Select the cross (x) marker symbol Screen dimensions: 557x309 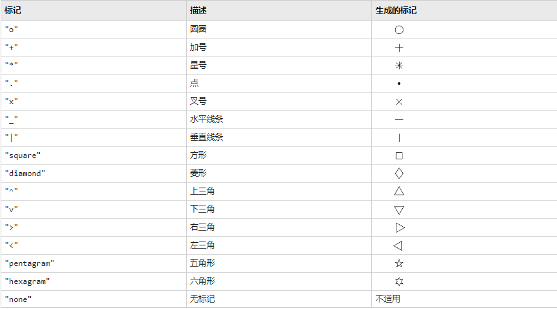(x=399, y=102)
